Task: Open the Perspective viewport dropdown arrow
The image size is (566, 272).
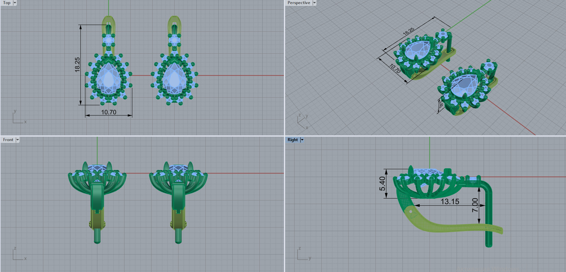Action: pos(314,3)
